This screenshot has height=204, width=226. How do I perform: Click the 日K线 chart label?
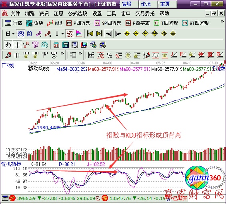point(8,66)
